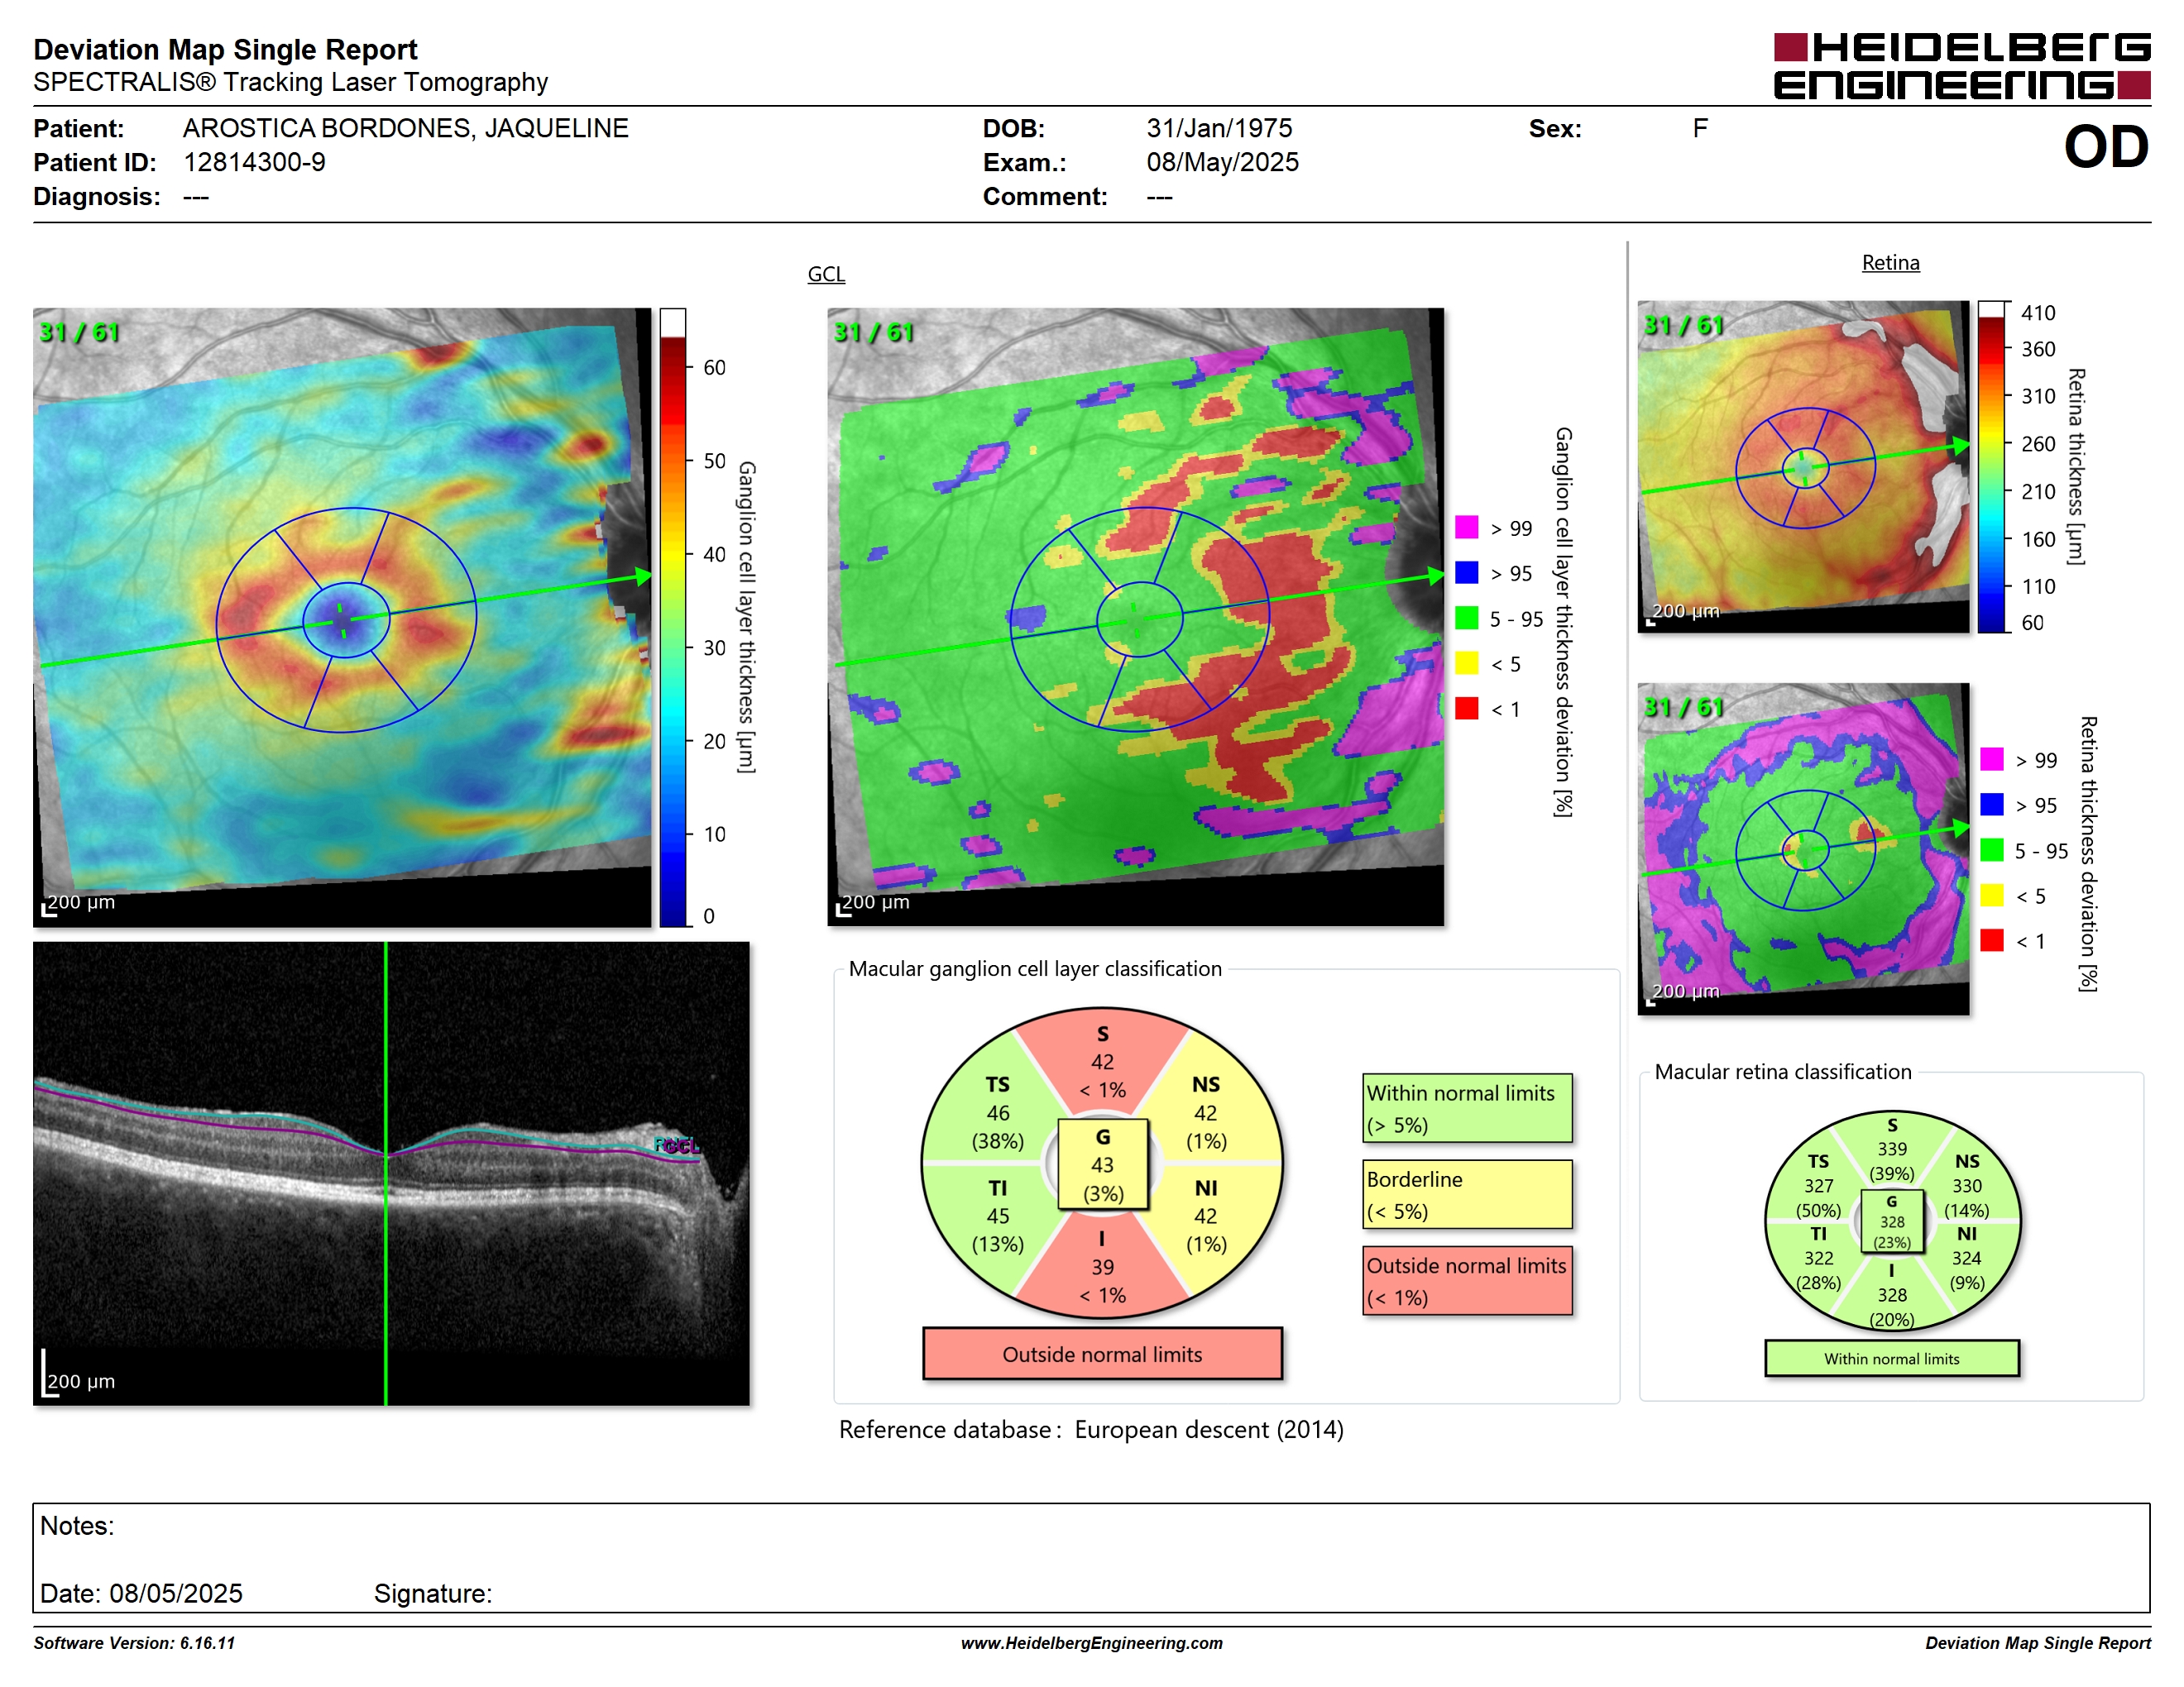Click the yellow < 5 retina legend swatch

pyautogui.click(x=1991, y=895)
